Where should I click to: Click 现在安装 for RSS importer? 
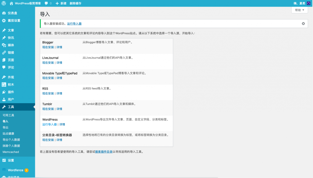(48, 94)
